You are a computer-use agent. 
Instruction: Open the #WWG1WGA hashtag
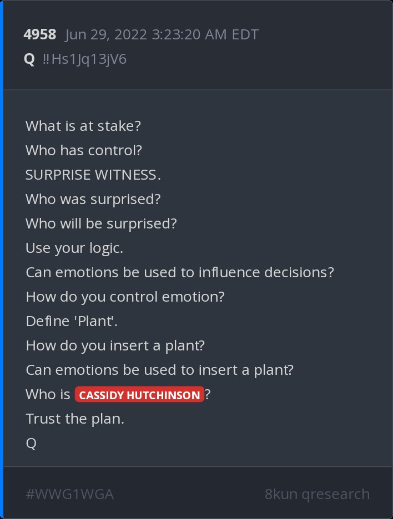pyautogui.click(x=69, y=494)
